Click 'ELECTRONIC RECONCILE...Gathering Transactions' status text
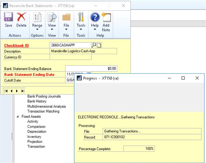The height and width of the screenshot is (163, 206). 116,117
